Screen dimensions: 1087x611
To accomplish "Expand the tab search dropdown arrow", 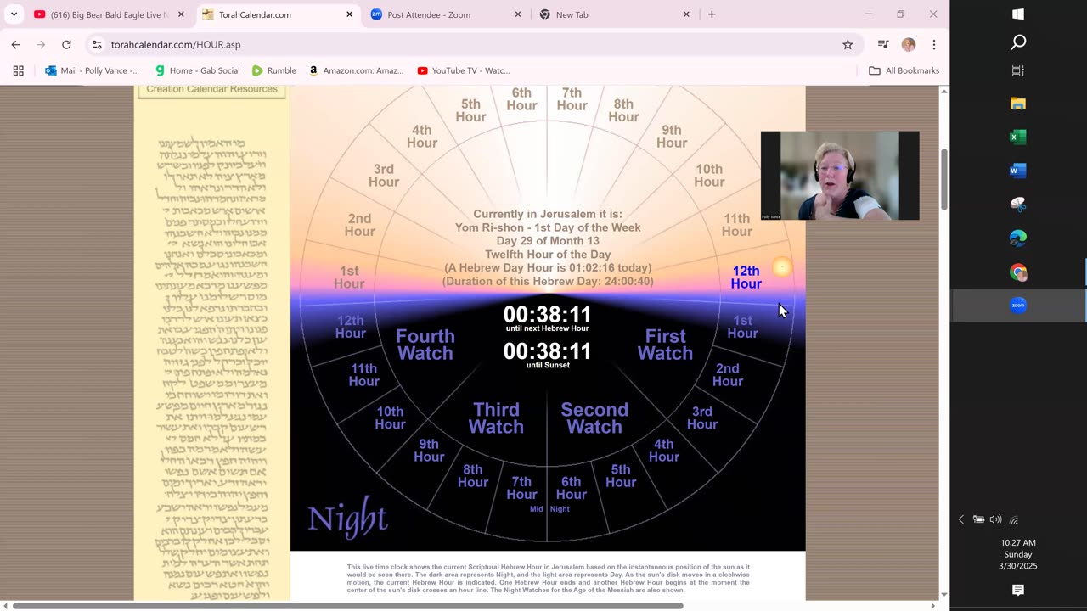I will [14, 14].
